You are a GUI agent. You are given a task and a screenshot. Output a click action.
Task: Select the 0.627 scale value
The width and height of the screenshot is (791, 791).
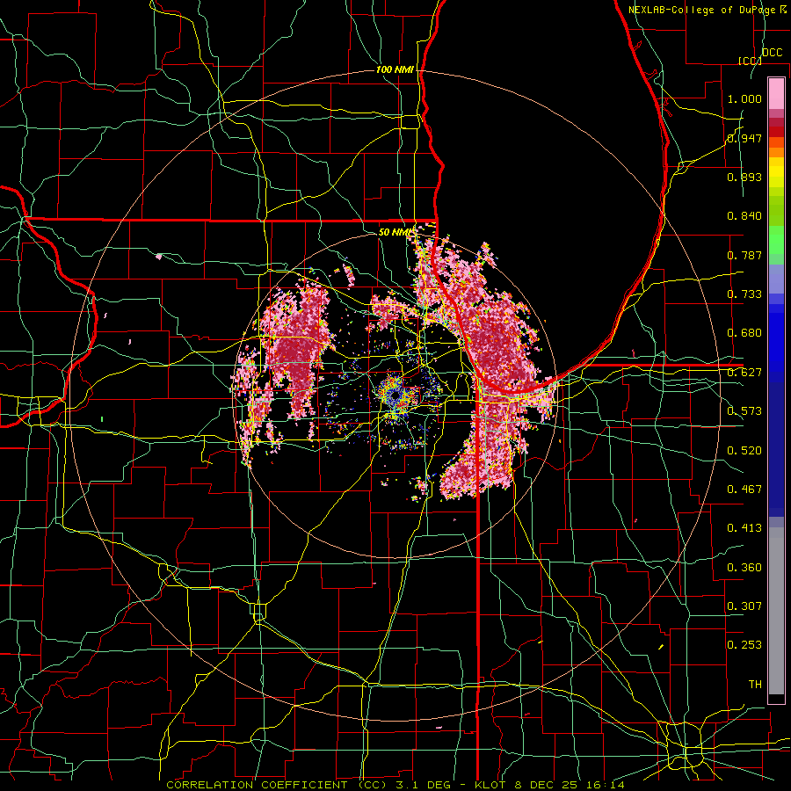[x=744, y=373]
